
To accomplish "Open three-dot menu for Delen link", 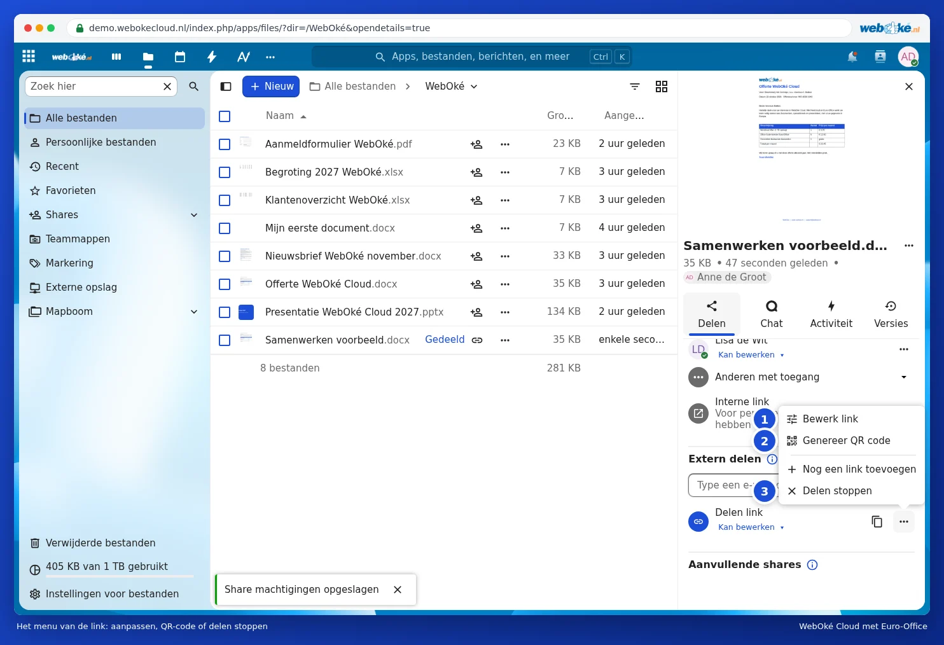I will [904, 522].
